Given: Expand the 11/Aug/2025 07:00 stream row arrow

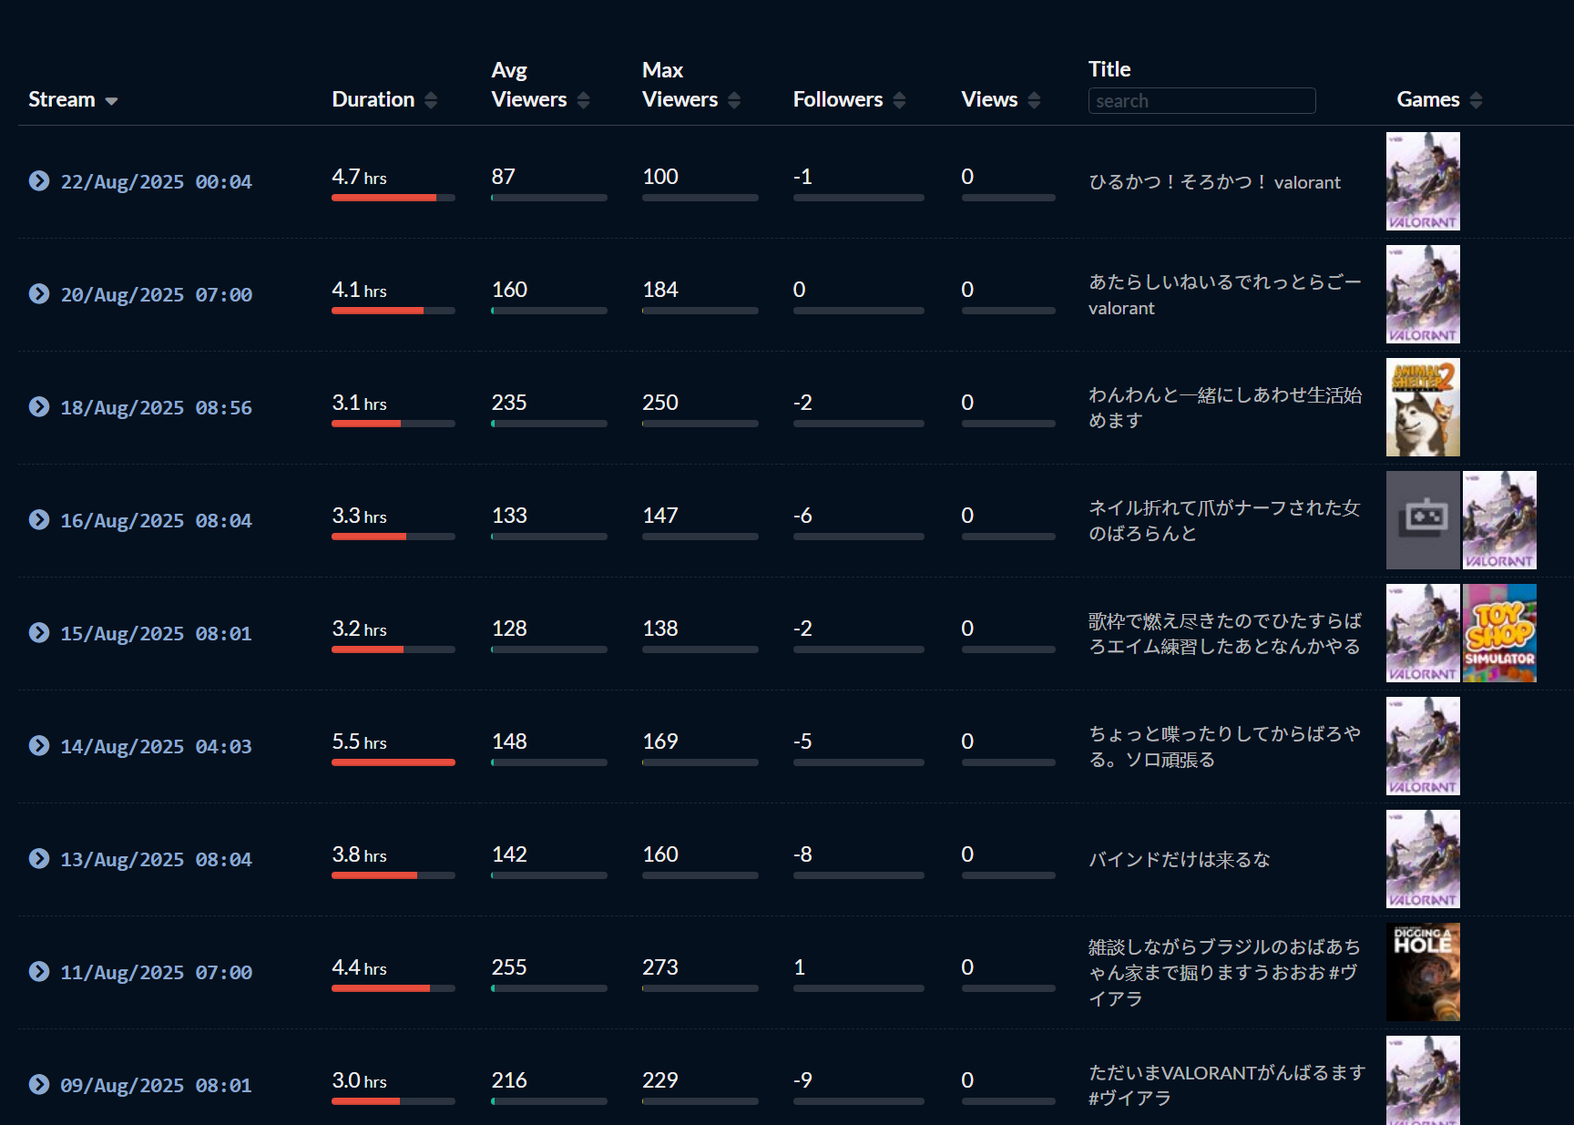Looking at the screenshot, I should pos(39,972).
